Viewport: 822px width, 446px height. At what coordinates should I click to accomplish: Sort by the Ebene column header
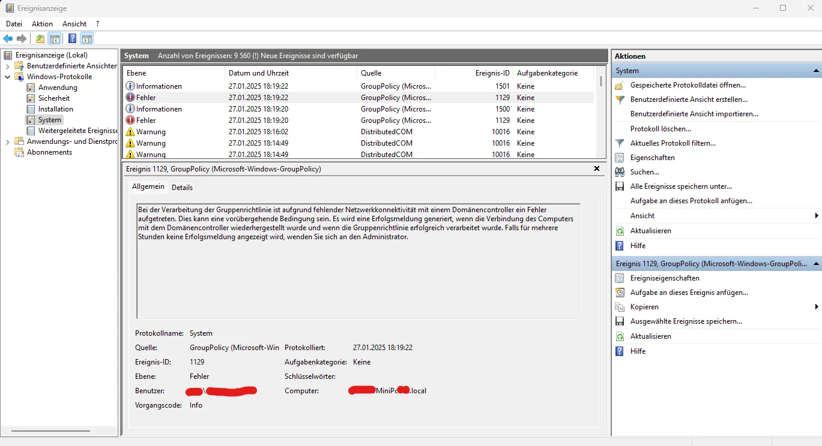click(173, 73)
